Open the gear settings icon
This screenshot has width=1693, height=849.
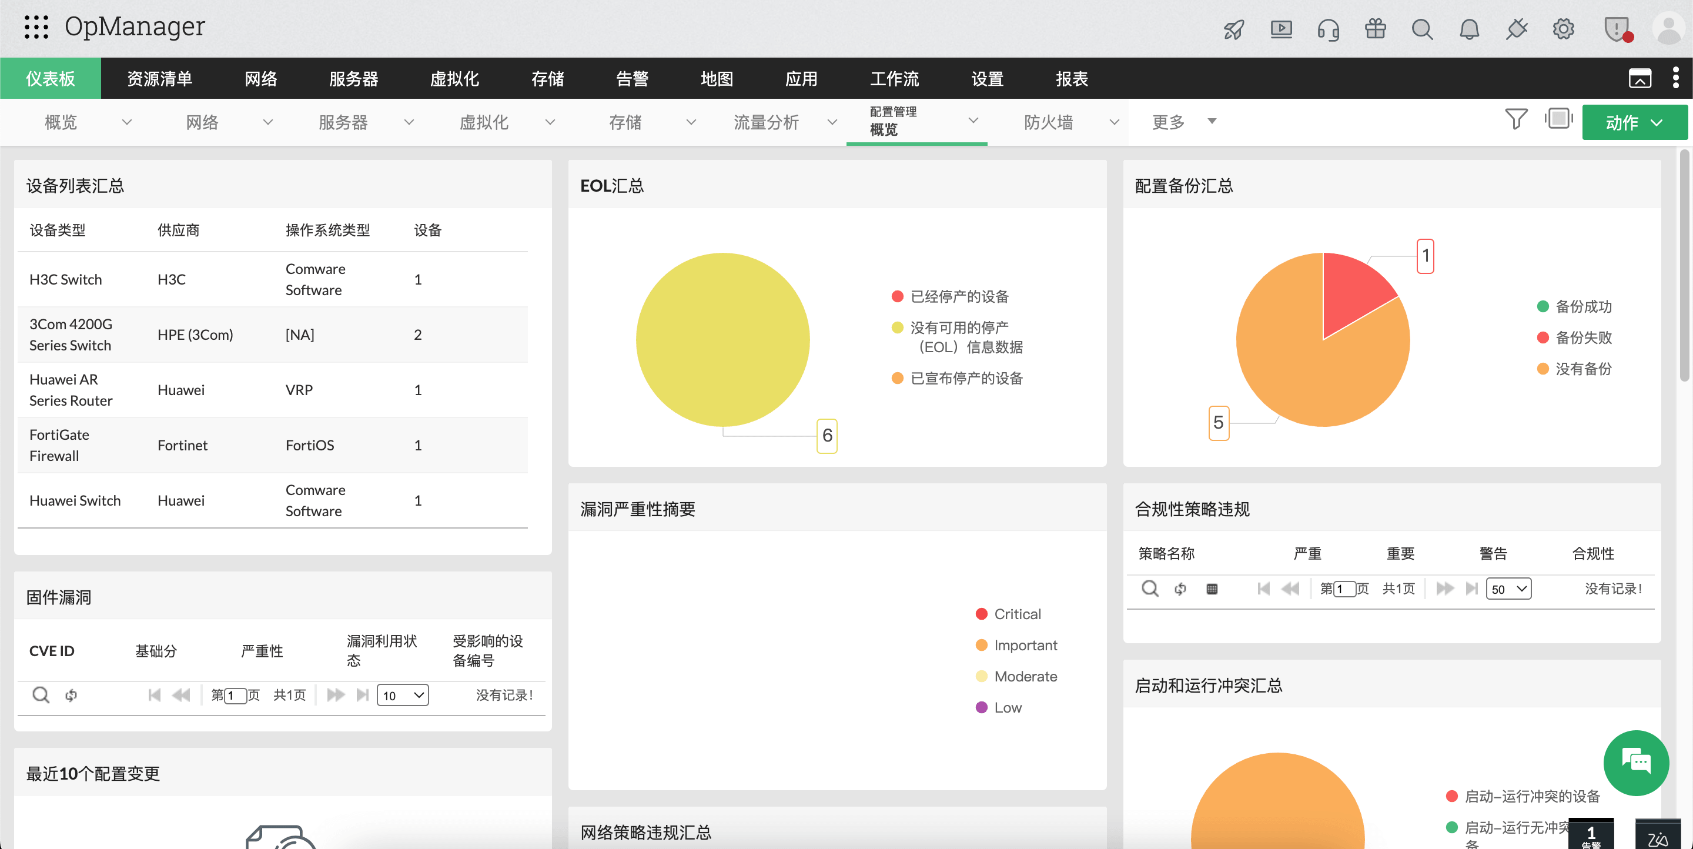pos(1564,29)
